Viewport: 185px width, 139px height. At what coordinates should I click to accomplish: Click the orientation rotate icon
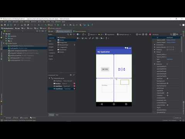(x=84, y=34)
